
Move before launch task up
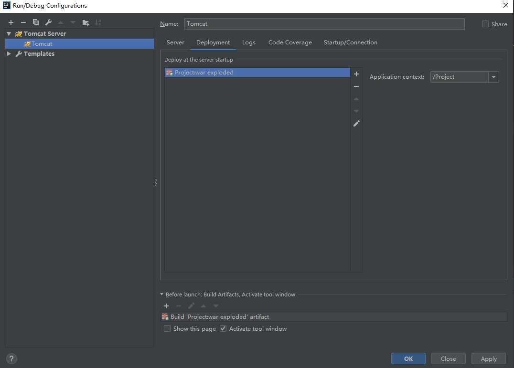tap(203, 306)
